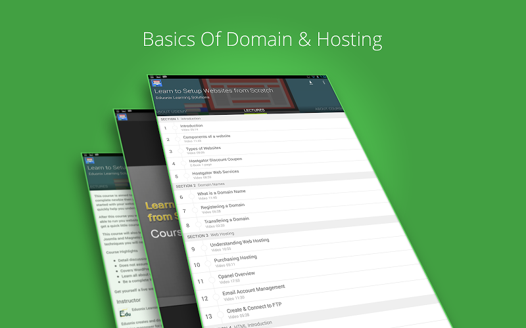Open the ABOUT COURSE tab
Image resolution: width=526 pixels, height=328 pixels.
pos(329,109)
